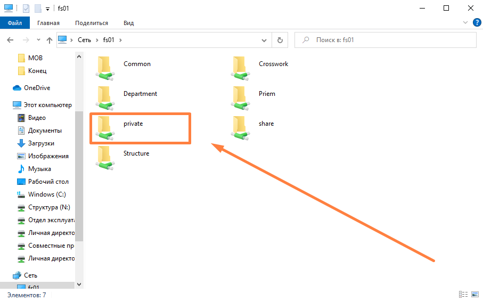The width and height of the screenshot is (483, 301).
Task: Select Загрузки in the navigation pane
Action: 41,143
